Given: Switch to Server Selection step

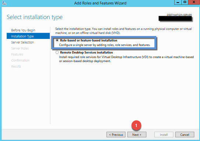Looking at the screenshot, I should (x=22, y=42).
